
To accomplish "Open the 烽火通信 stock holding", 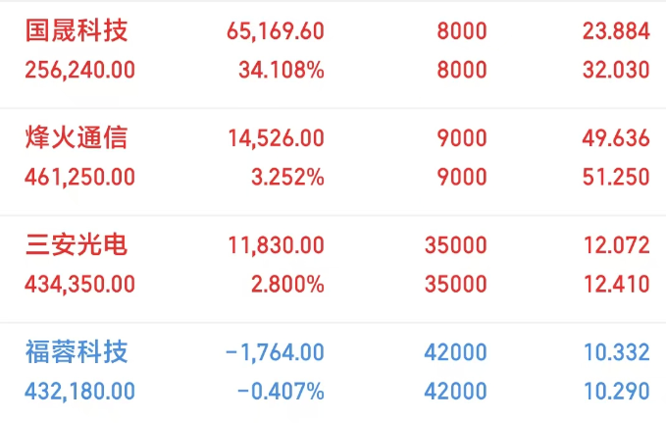I will click(76, 138).
